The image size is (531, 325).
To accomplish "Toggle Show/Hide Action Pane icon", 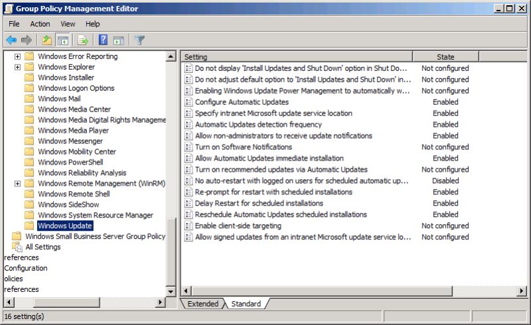I will (119, 40).
